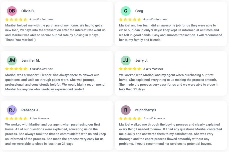
Task: Click the star rating on ralphcherry3's review
Action: [130, 118]
